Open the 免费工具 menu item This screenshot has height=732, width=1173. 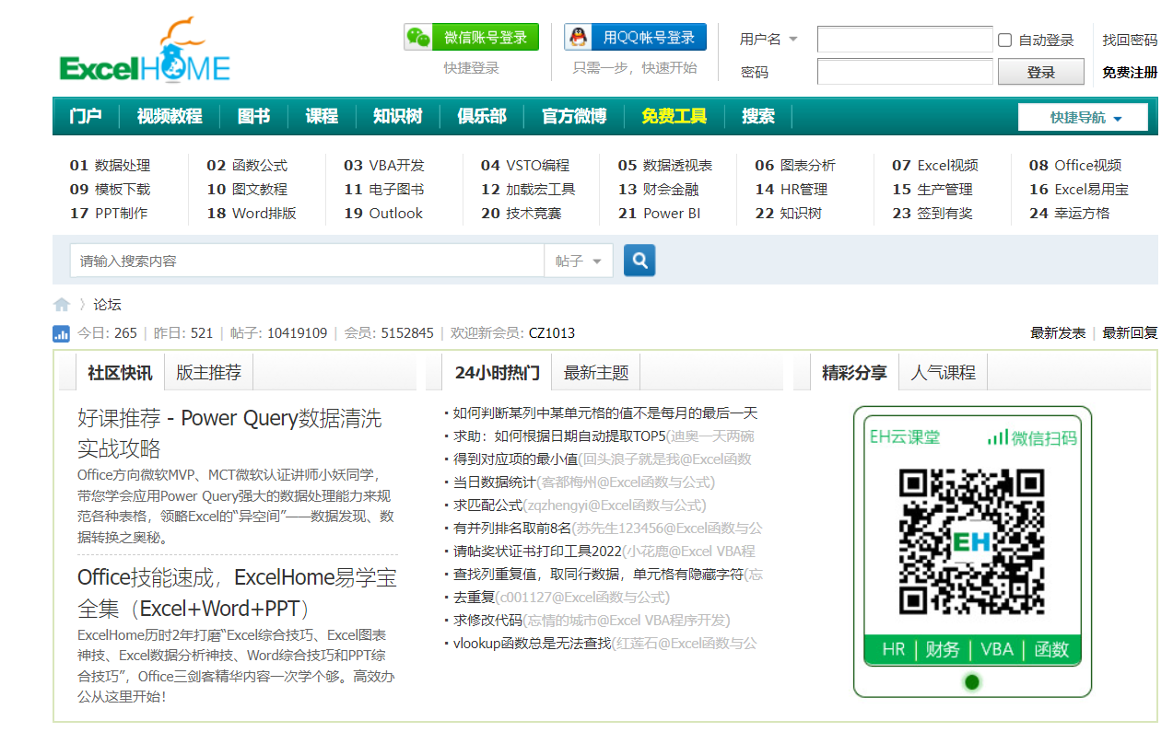(674, 116)
